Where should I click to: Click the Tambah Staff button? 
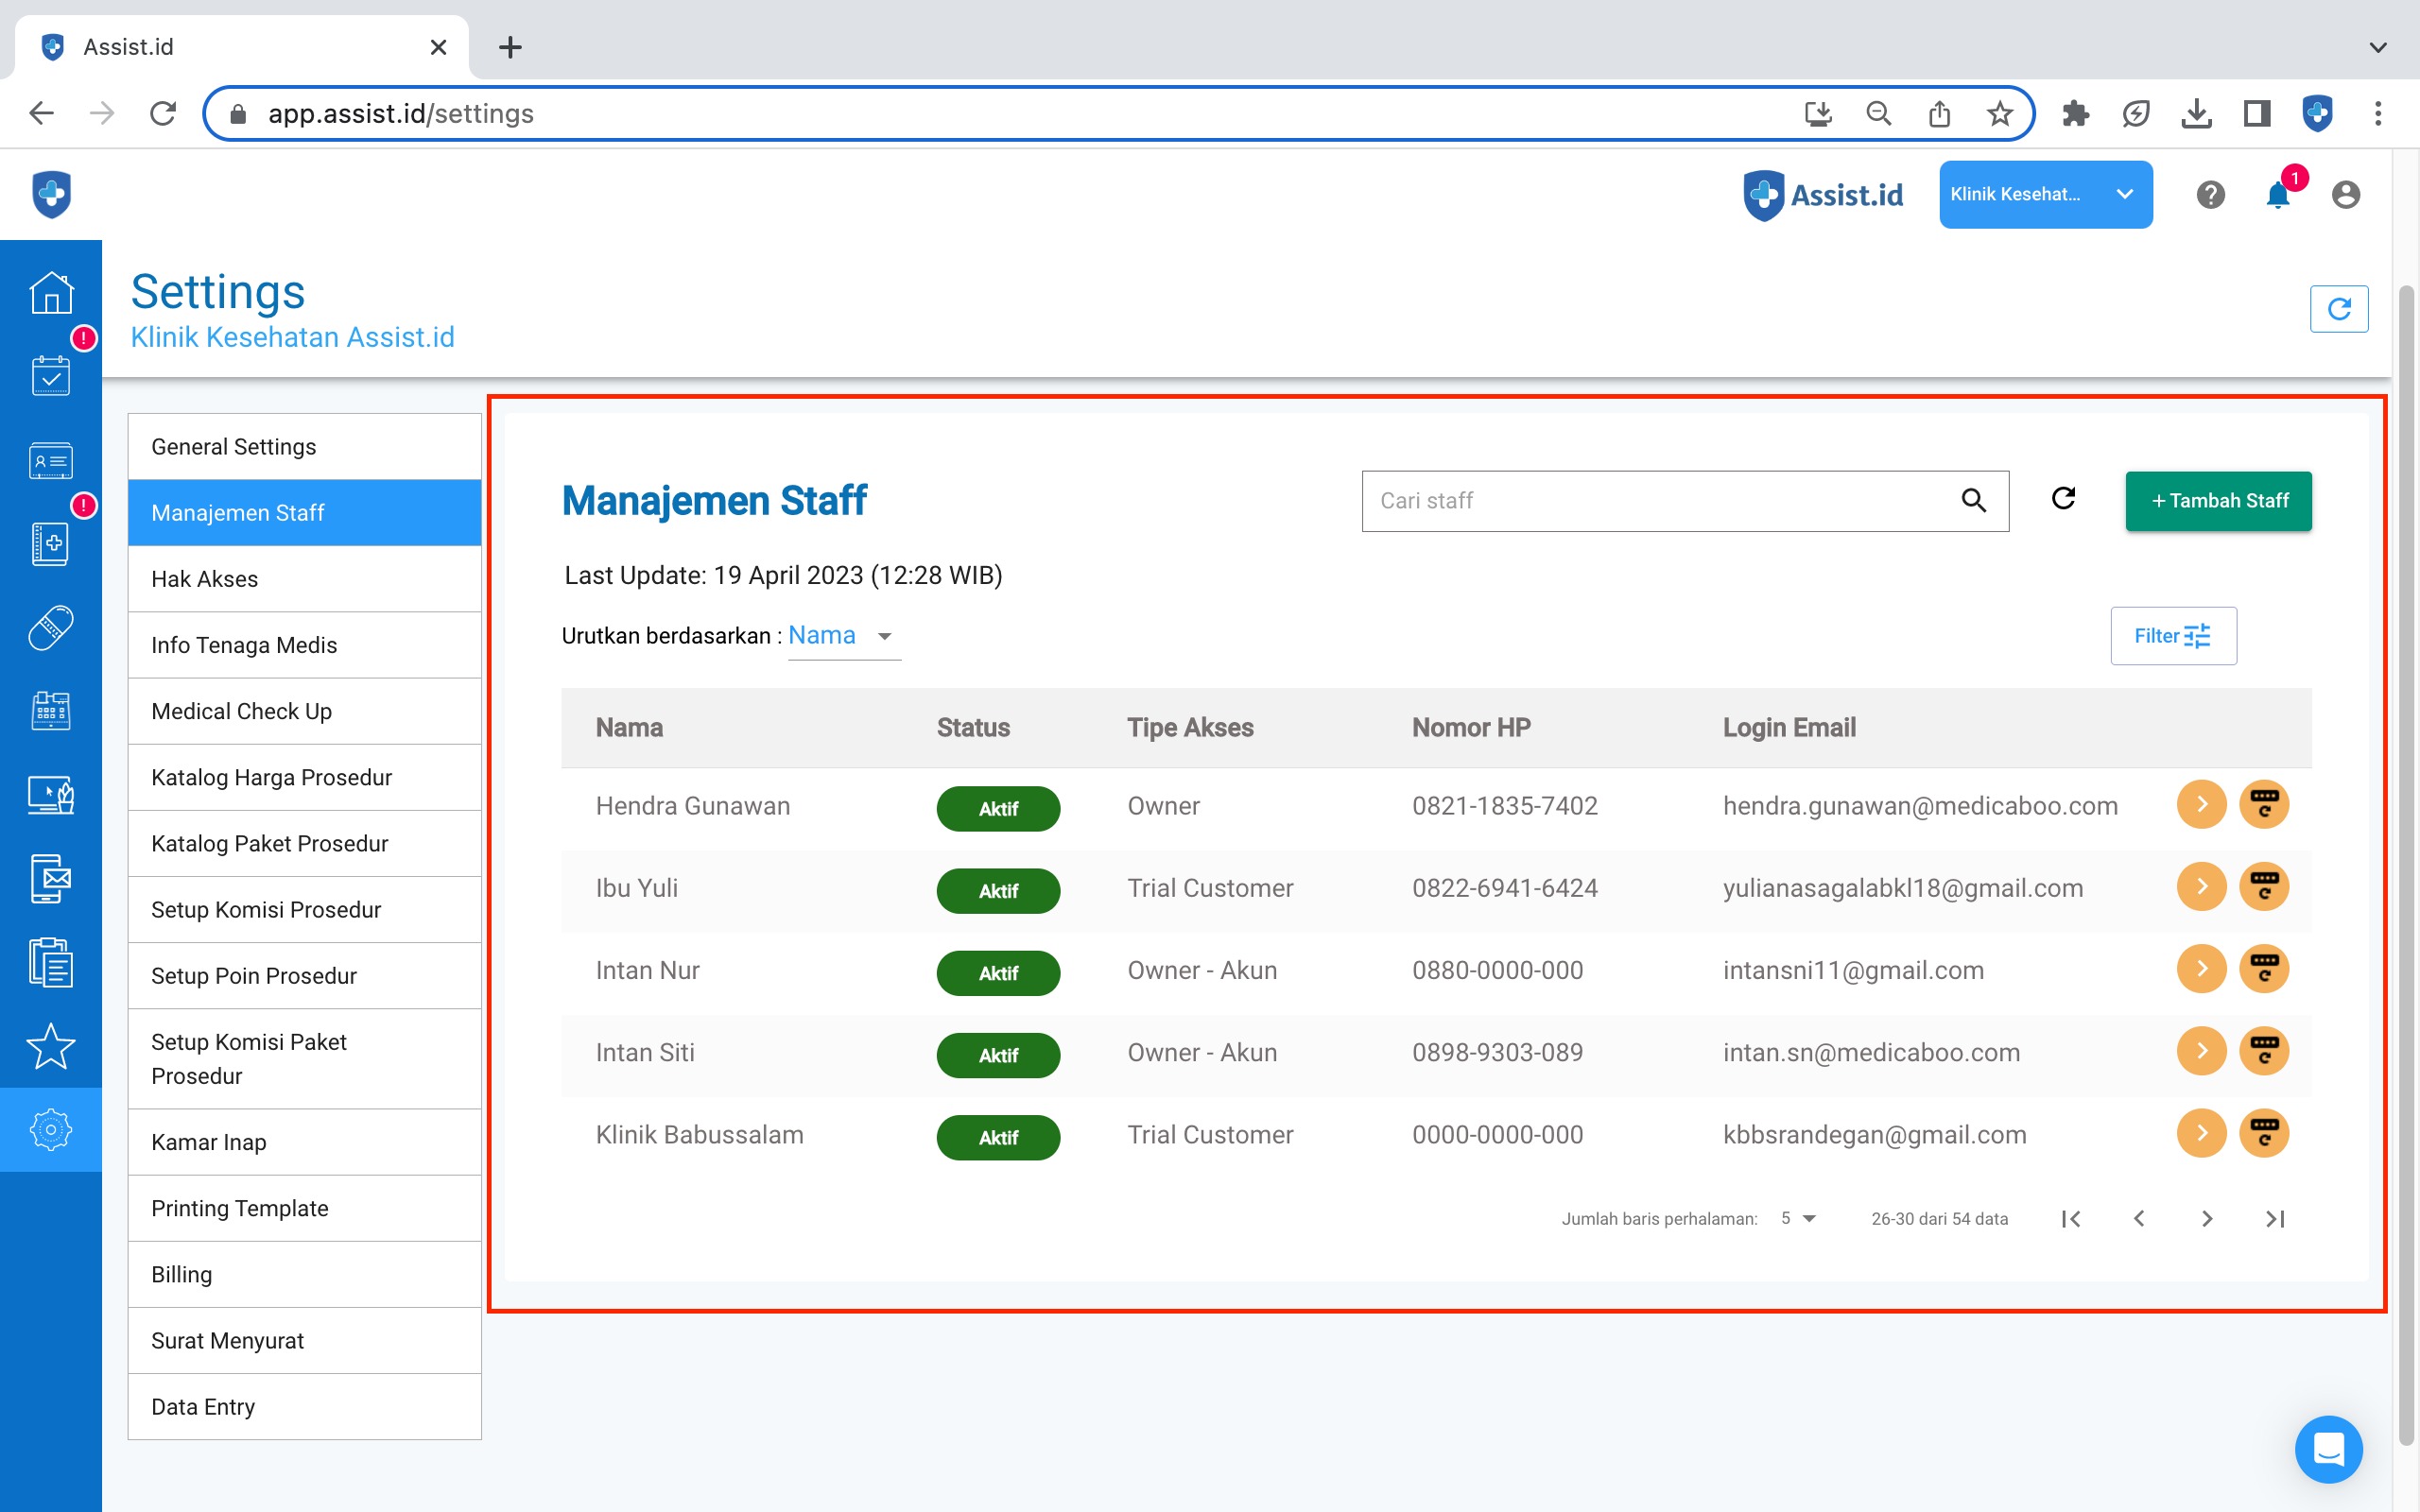pyautogui.click(x=2218, y=501)
